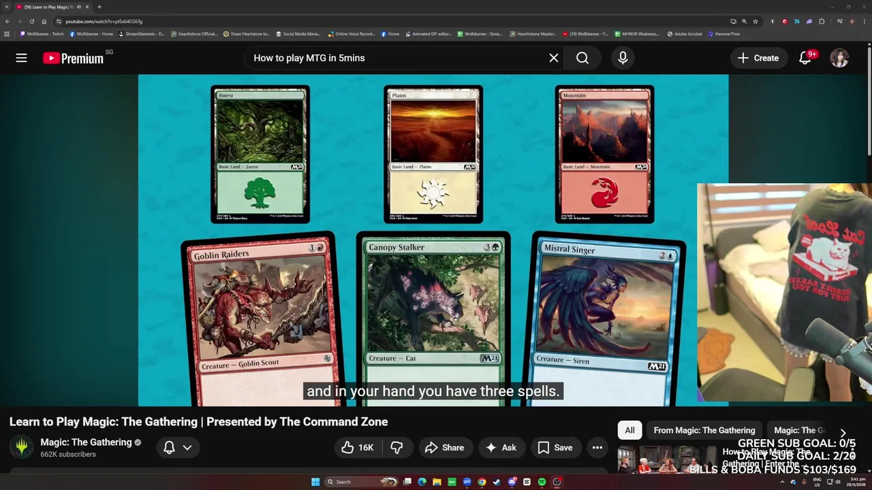Zoom the page via magnifier icon

(x=744, y=21)
